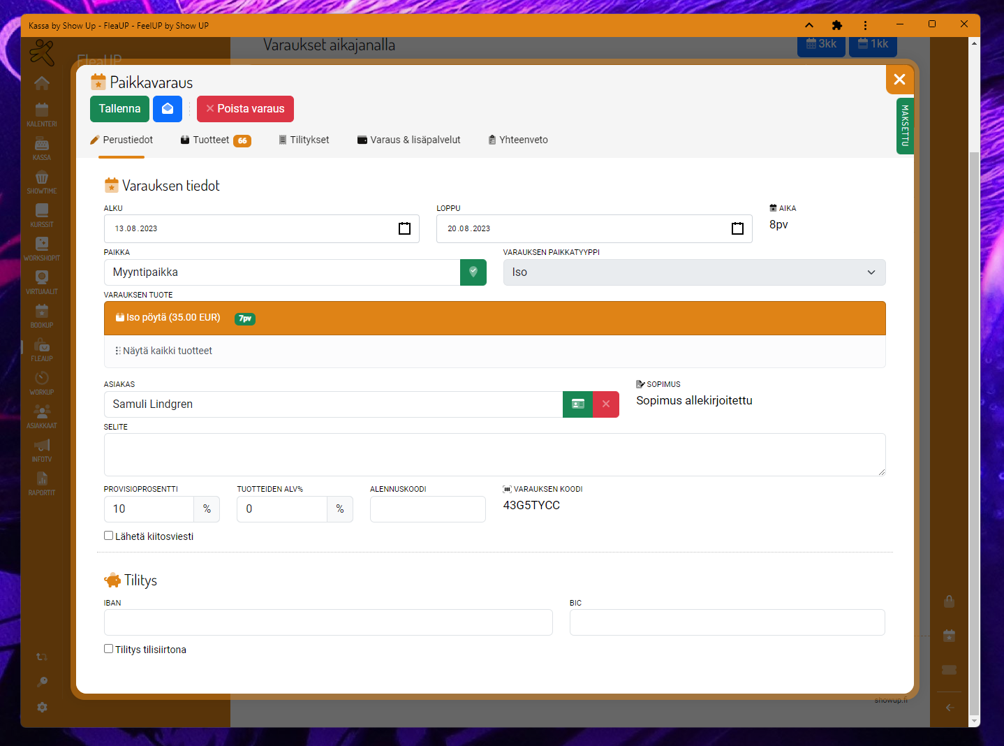
Task: Switch to the Tuotteet tab
Action: tap(212, 140)
